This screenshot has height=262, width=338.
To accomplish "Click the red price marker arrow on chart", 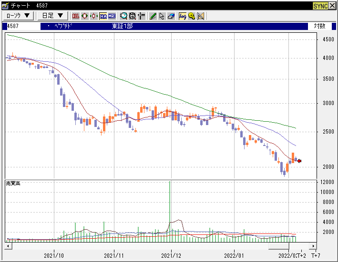I will coord(299,161).
